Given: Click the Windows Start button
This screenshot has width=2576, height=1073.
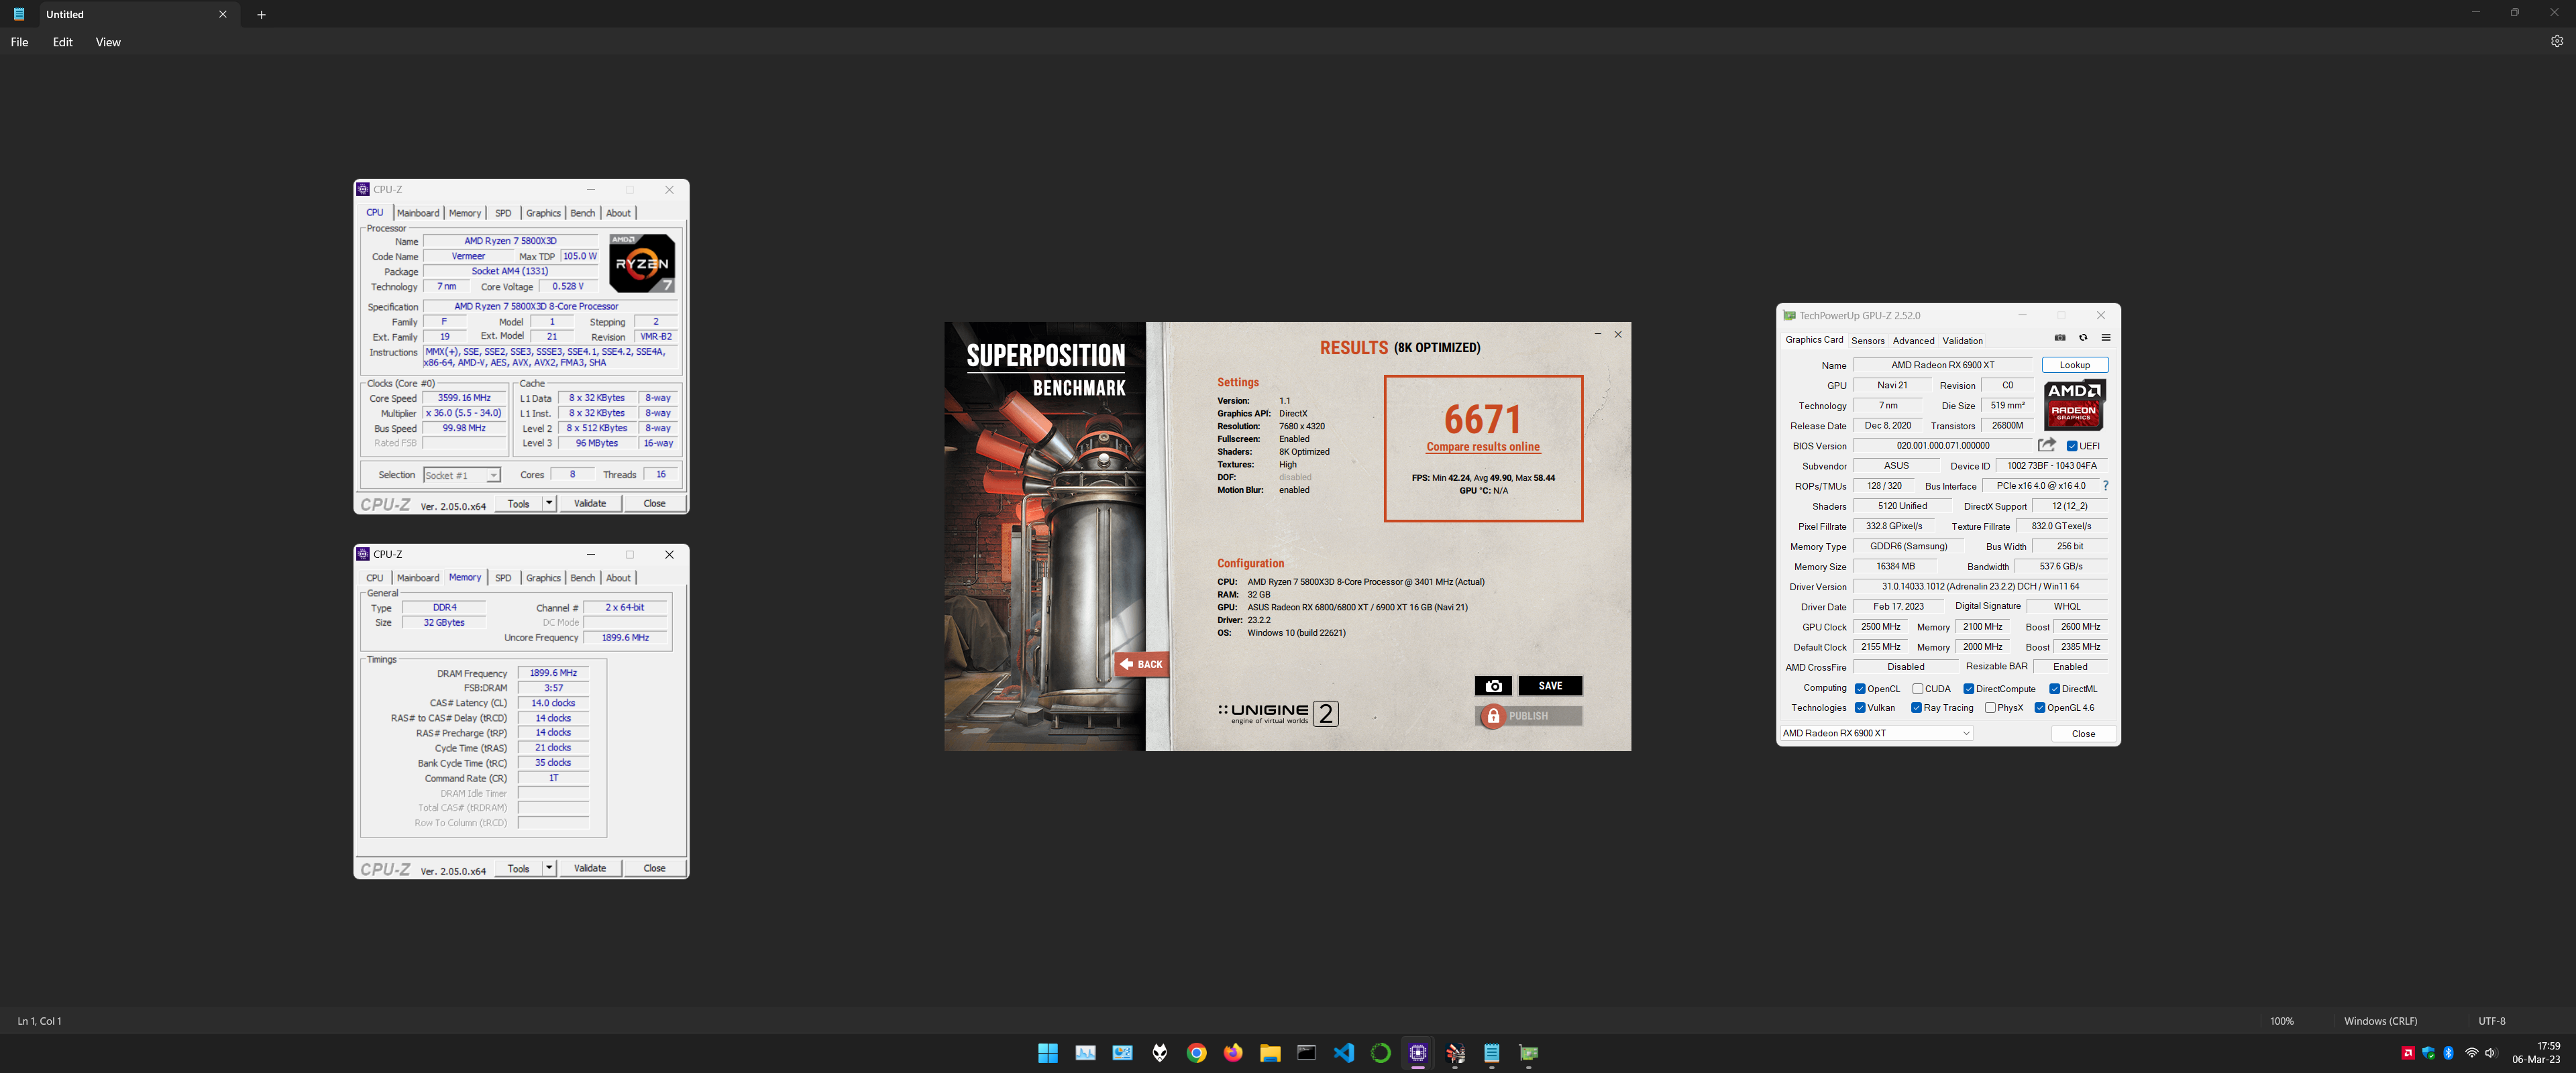Looking at the screenshot, I should 1048,1052.
